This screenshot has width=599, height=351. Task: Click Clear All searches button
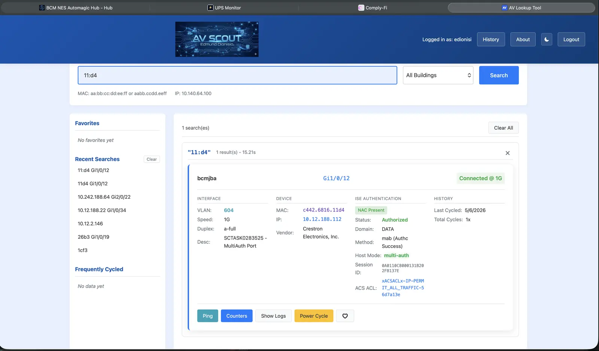(504, 128)
